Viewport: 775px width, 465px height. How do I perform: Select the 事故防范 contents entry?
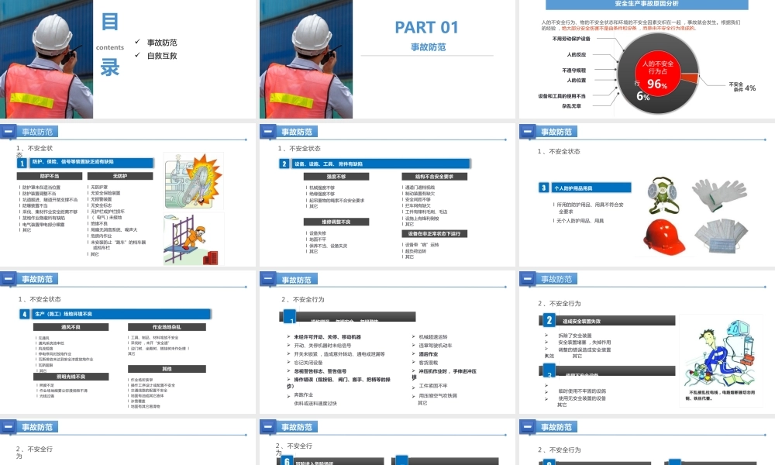[x=162, y=43]
